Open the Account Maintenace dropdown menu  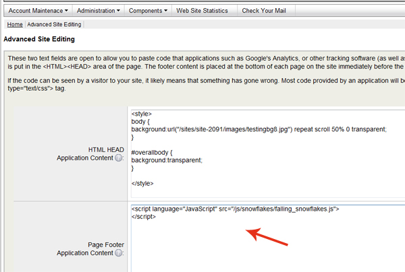point(38,11)
